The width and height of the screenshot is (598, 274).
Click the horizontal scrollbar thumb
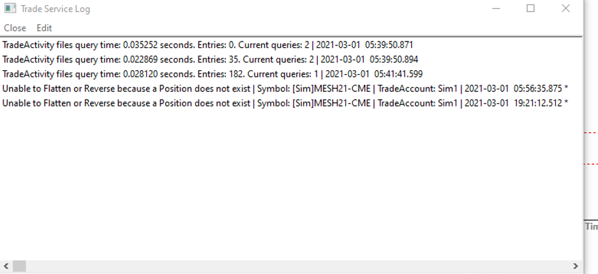[x=19, y=266]
